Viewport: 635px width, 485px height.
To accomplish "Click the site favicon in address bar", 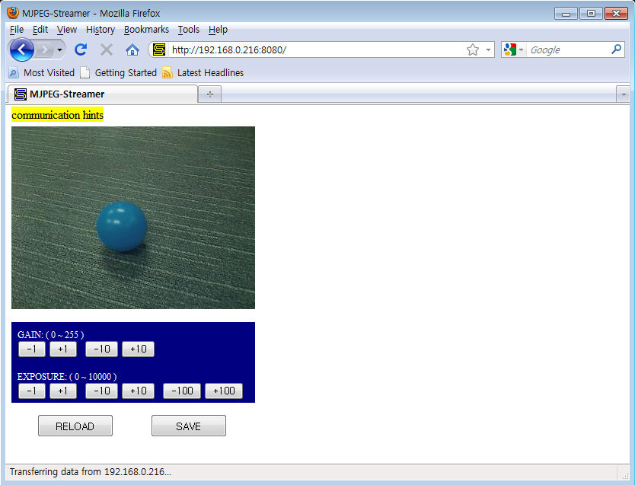I will tap(158, 49).
